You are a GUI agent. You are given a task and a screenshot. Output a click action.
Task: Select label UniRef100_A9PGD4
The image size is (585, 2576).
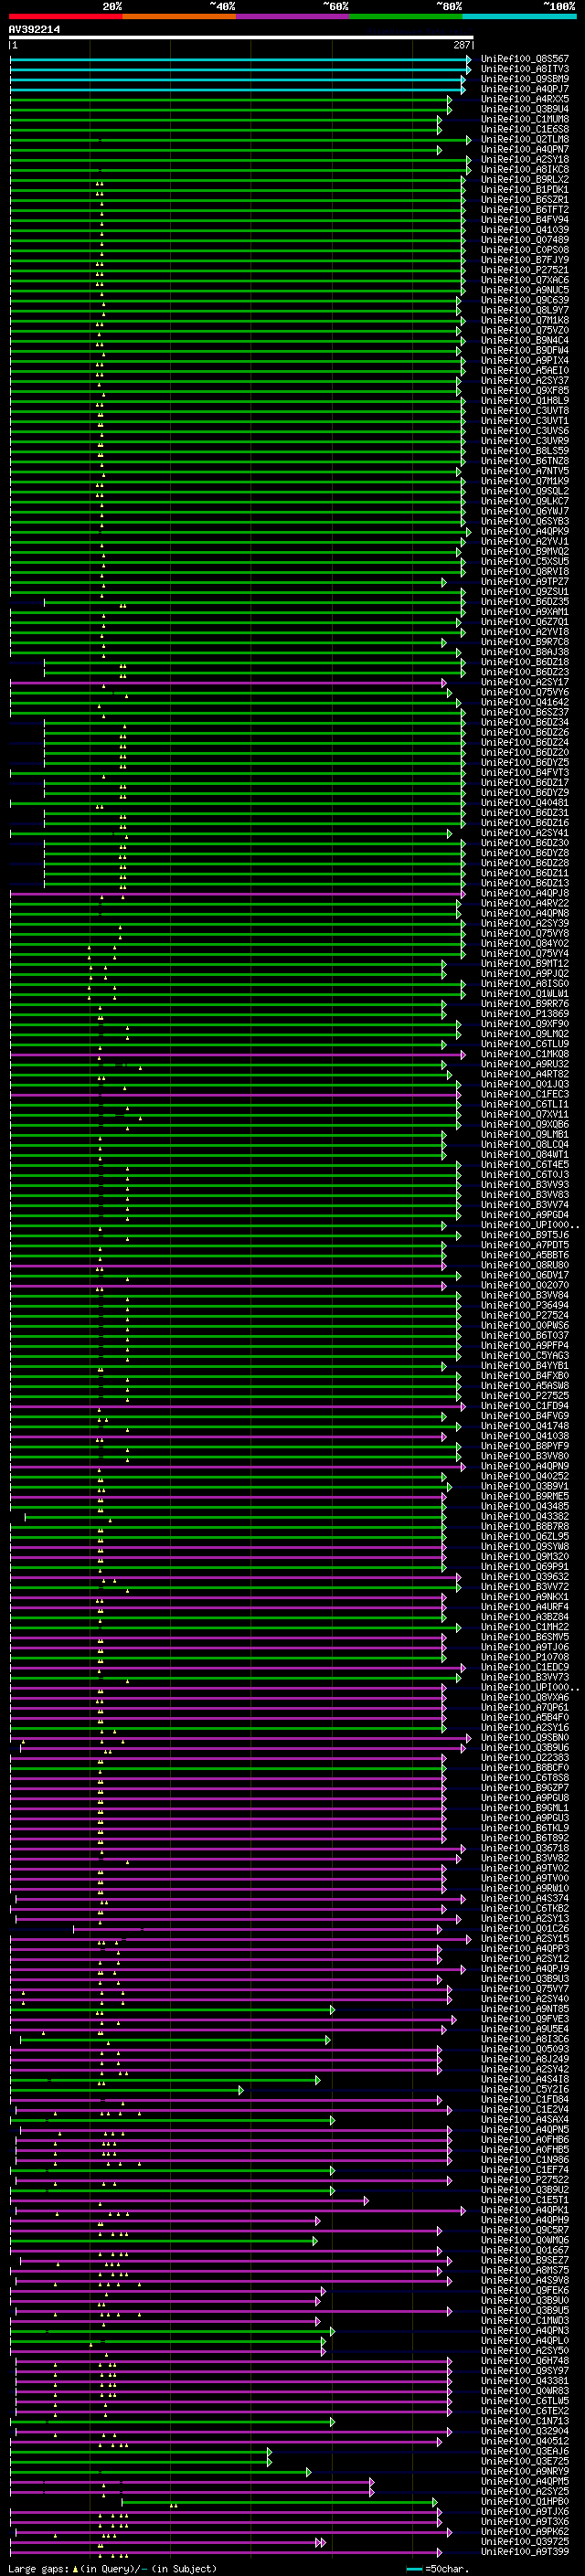(x=525, y=1214)
